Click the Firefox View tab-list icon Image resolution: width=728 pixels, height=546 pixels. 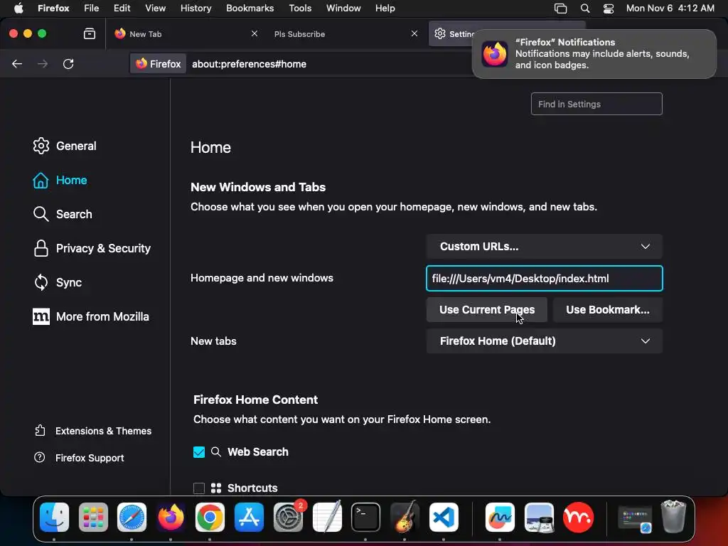coord(90,34)
